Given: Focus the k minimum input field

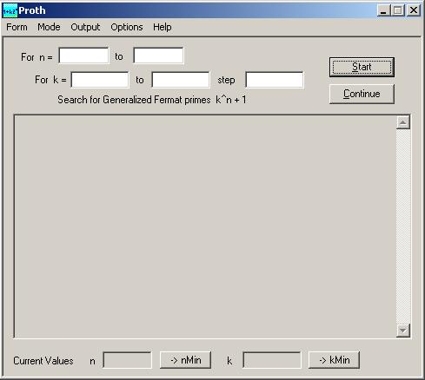Looking at the screenshot, I should click(x=100, y=80).
